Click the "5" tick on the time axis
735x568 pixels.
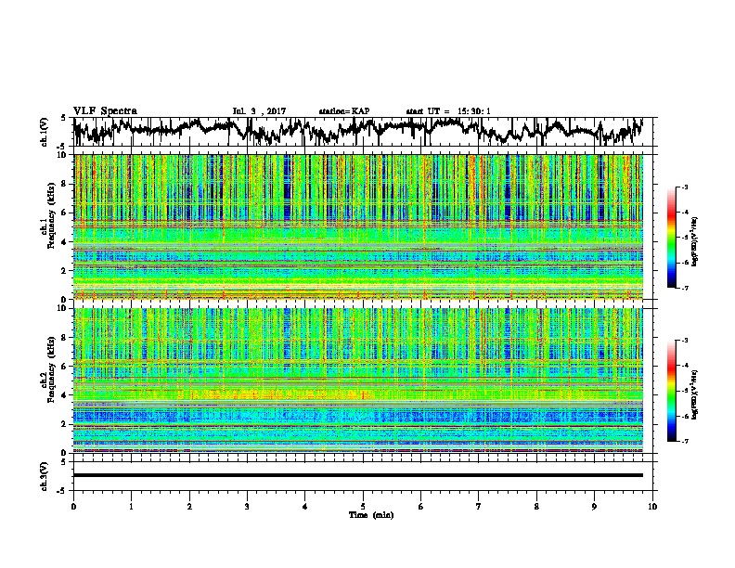point(363,507)
